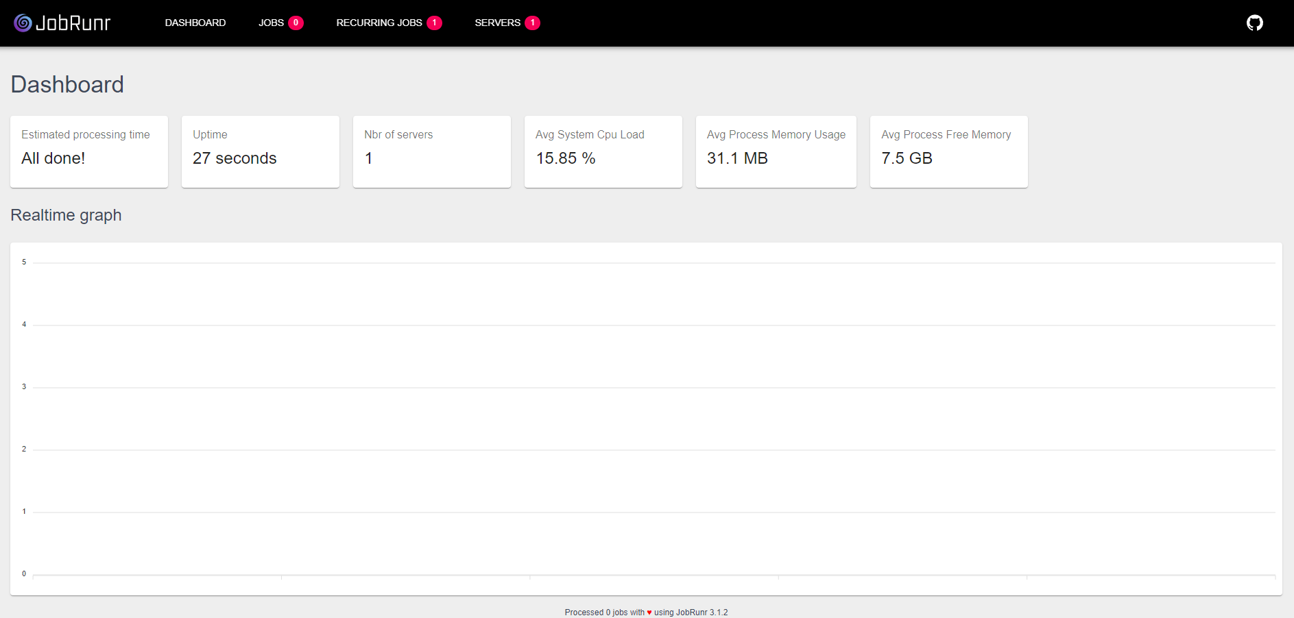Screen dimensions: 1294x618
Task: Navigate to RECURRING JOBS
Action: pyautogui.click(x=379, y=23)
